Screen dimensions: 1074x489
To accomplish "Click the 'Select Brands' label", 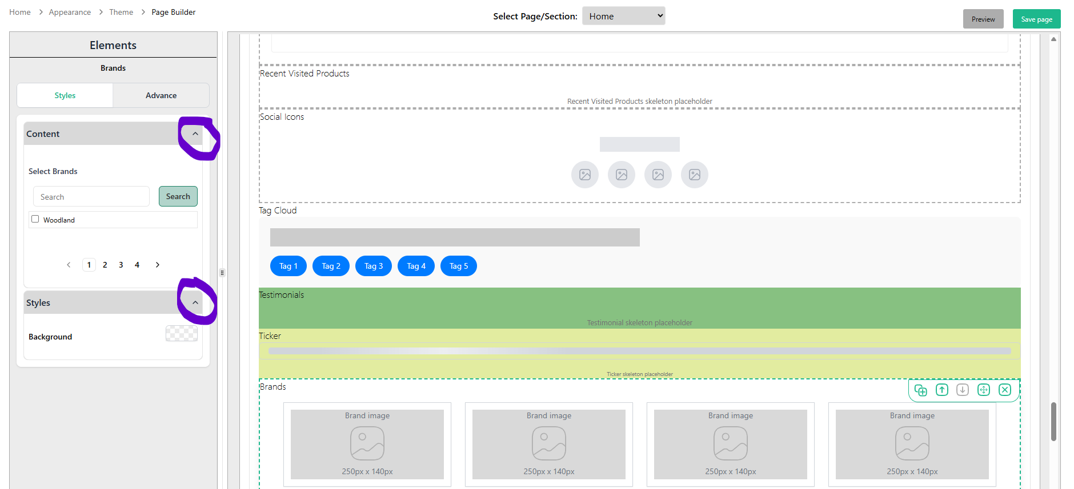I will coord(53,171).
